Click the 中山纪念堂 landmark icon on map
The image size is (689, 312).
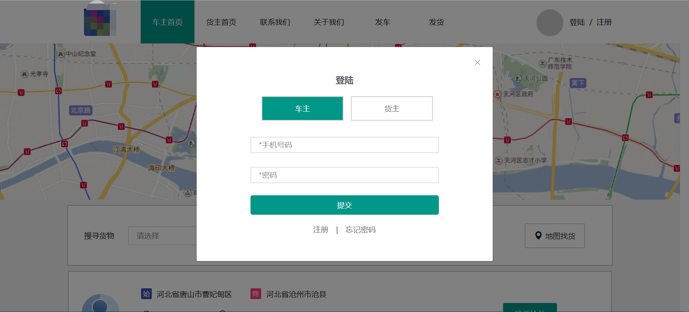[x=61, y=54]
